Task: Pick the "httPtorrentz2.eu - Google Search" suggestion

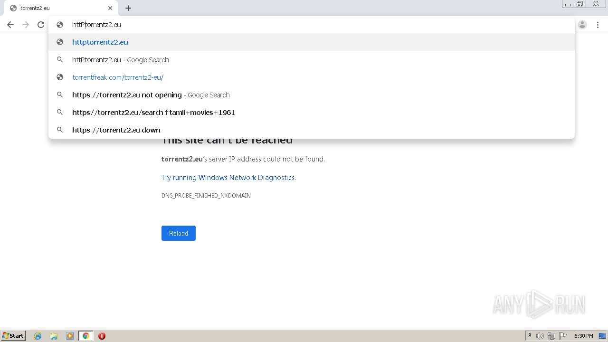Action: pyautogui.click(x=312, y=60)
